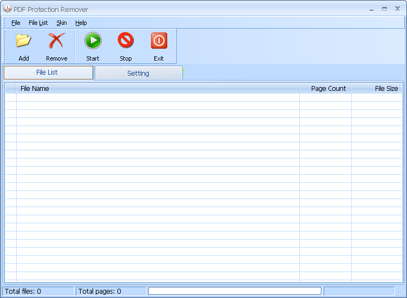
Task: Switch to the File List tab
Action: tap(48, 72)
